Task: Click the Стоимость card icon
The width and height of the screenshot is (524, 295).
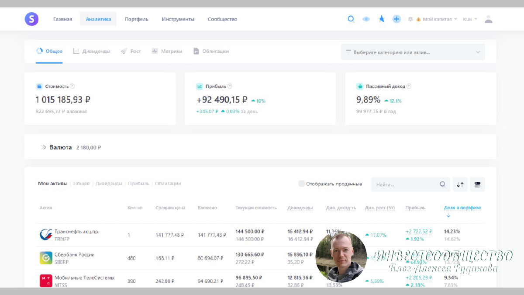Action: 39,87
